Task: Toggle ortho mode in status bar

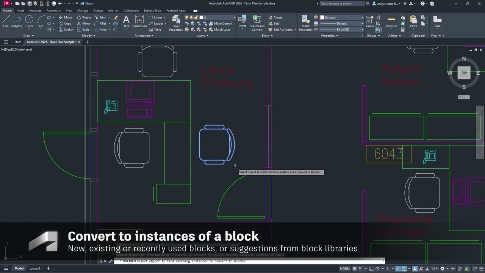Action: pyautogui.click(x=371, y=268)
